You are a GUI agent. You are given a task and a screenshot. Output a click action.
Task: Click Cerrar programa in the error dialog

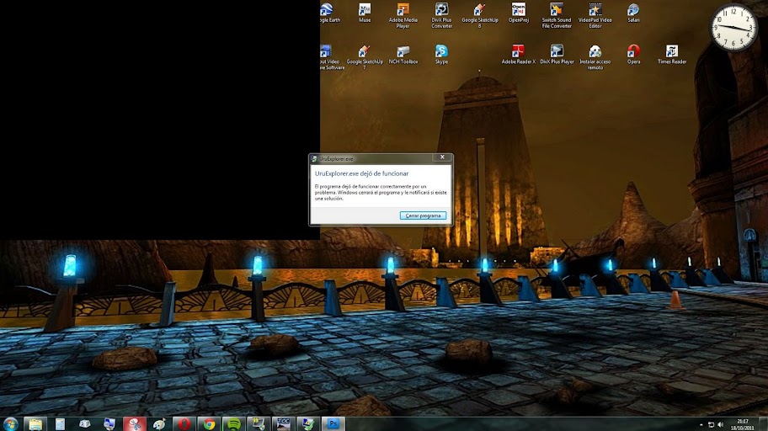(x=424, y=215)
